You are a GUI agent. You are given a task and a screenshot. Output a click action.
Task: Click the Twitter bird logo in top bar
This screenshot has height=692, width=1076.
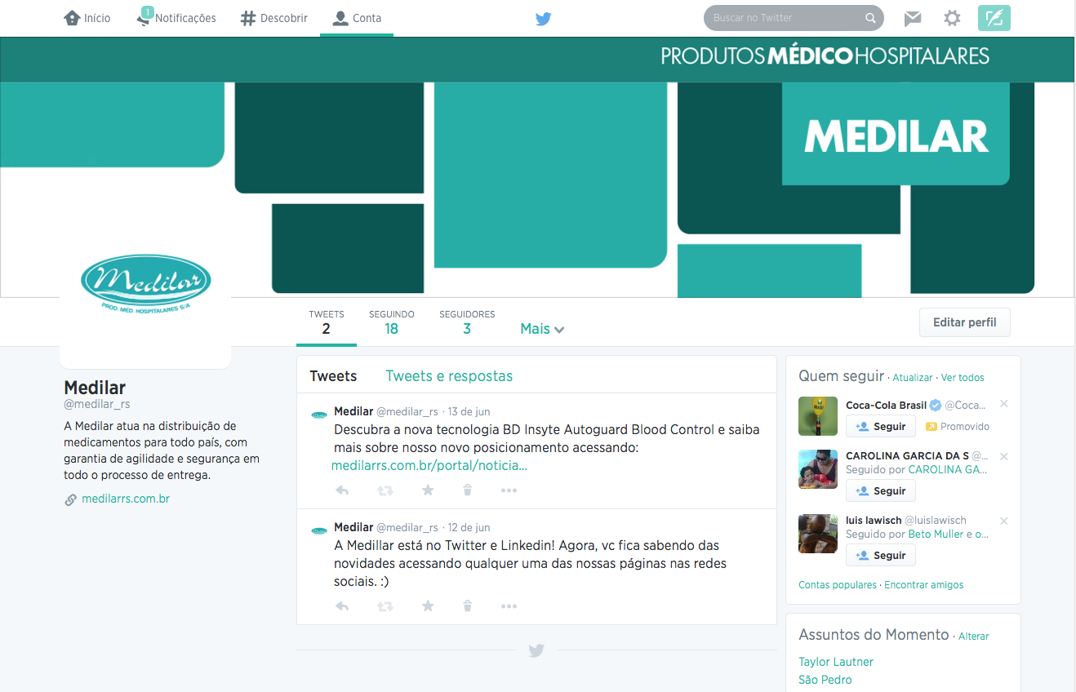click(544, 19)
